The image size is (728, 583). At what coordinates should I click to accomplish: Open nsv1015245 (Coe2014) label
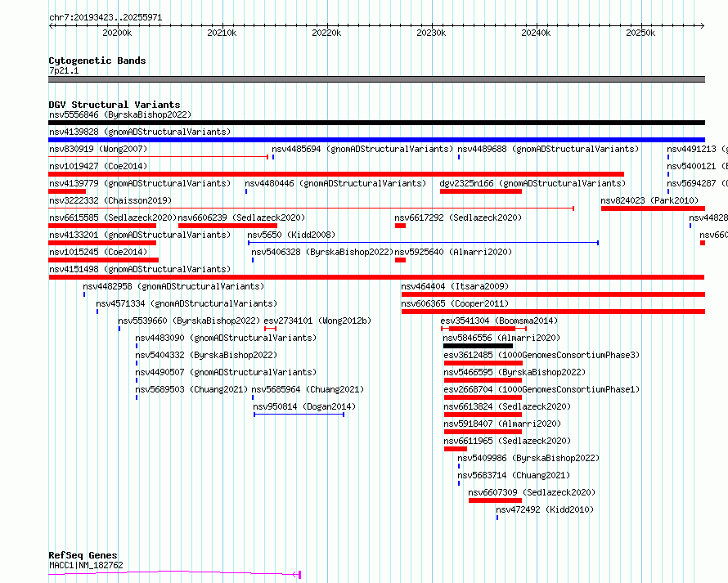(x=98, y=252)
